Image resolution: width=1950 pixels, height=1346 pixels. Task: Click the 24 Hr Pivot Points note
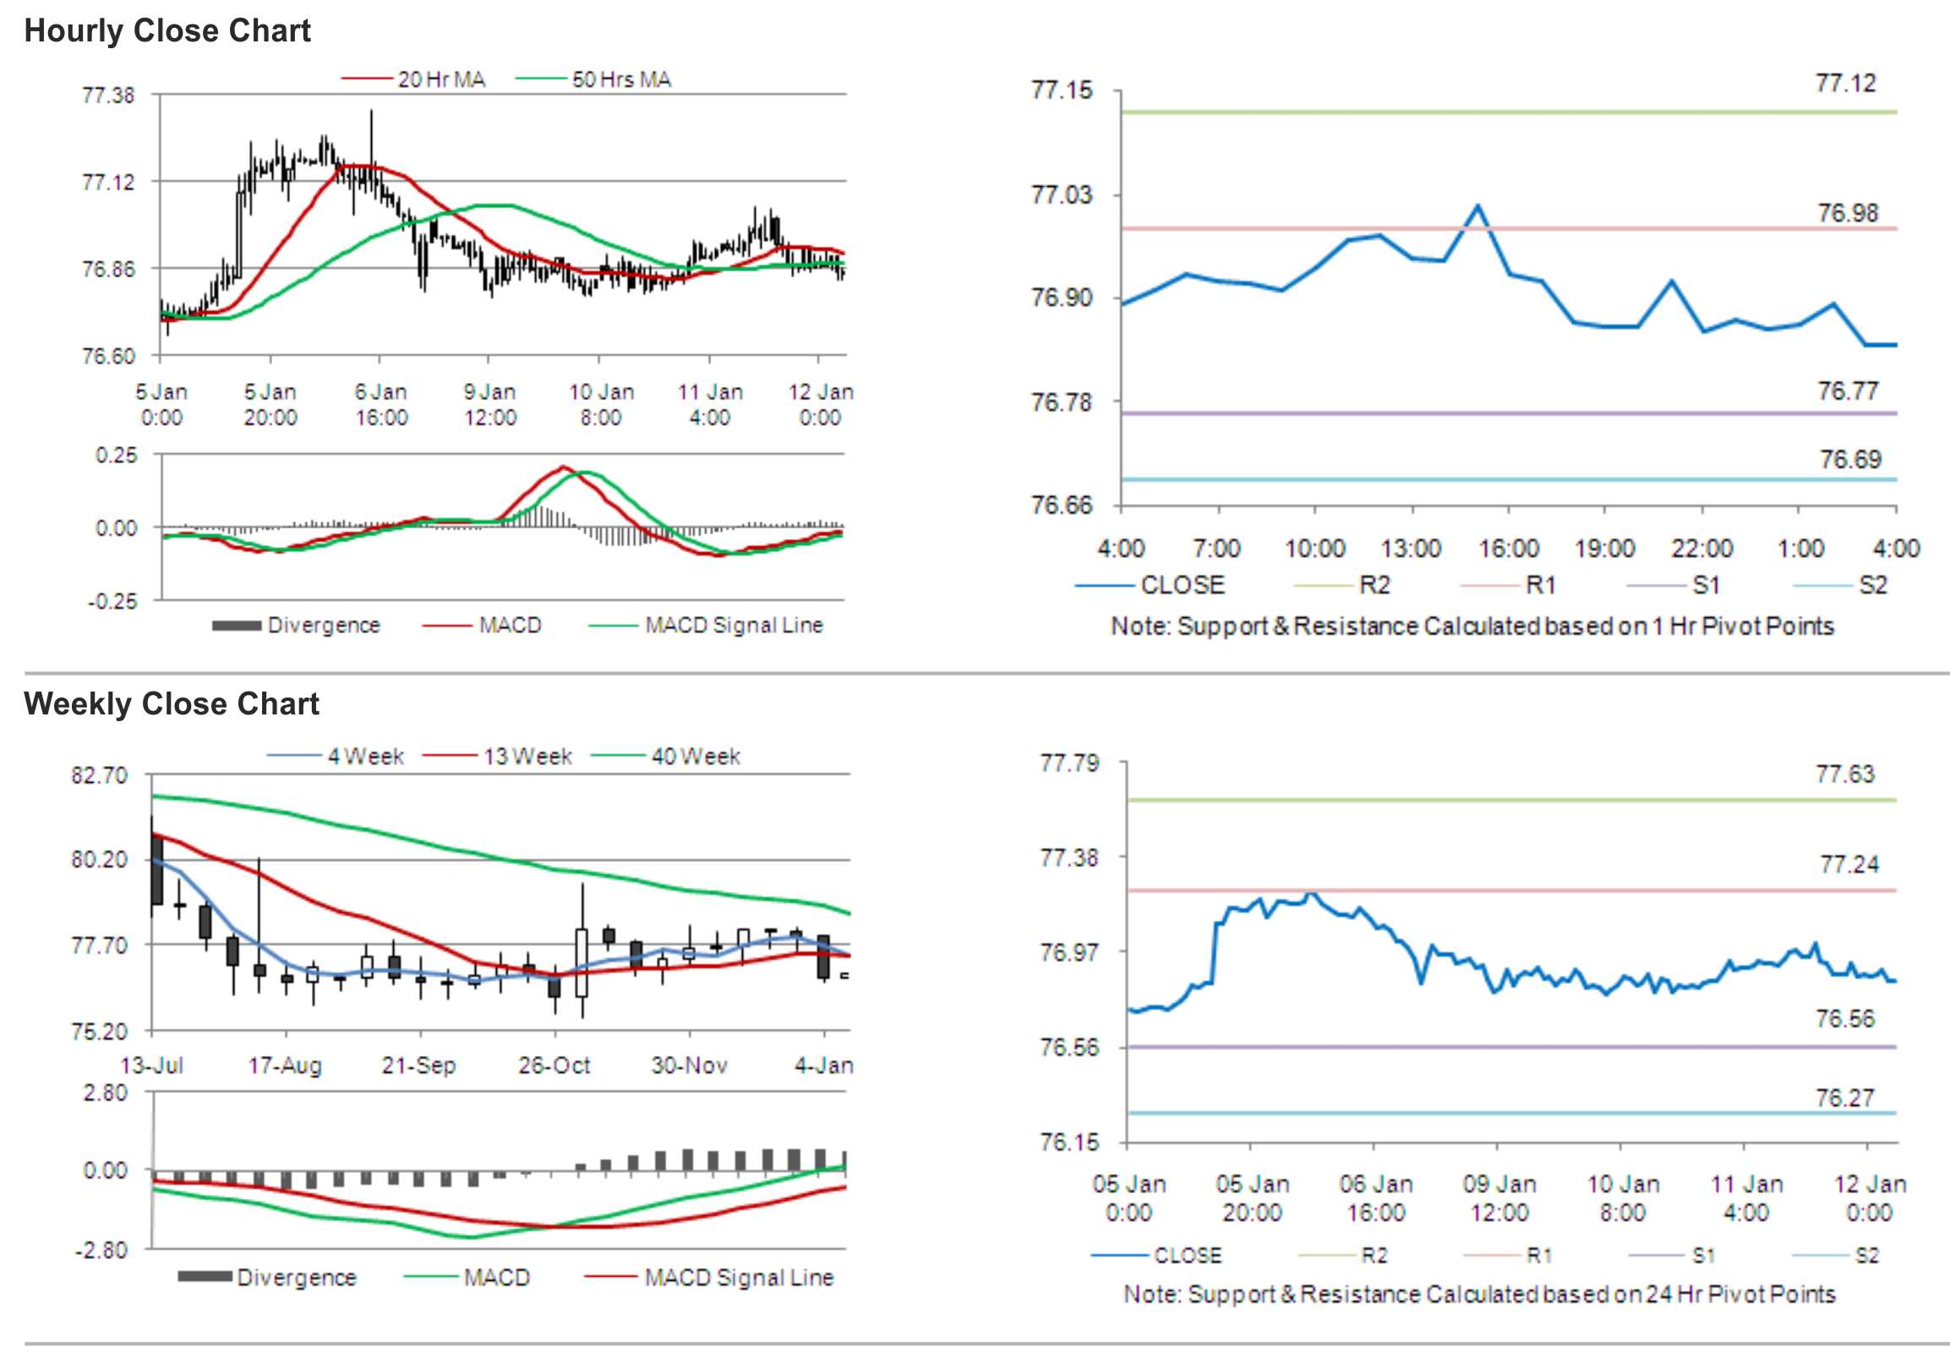click(x=1479, y=1294)
